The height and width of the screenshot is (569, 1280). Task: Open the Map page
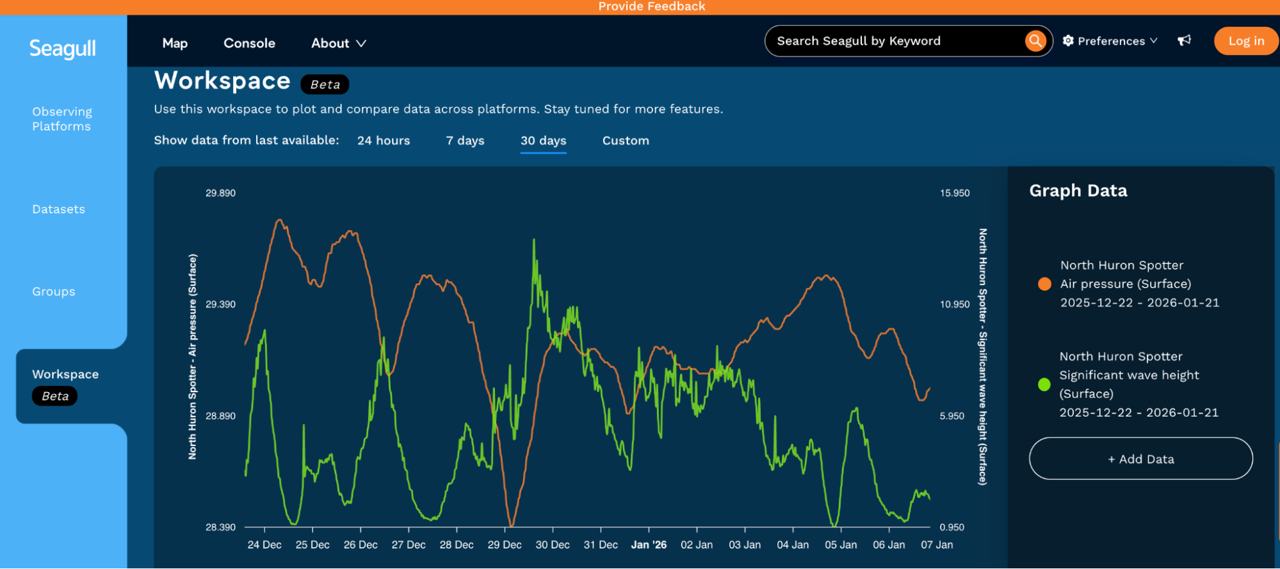click(175, 44)
